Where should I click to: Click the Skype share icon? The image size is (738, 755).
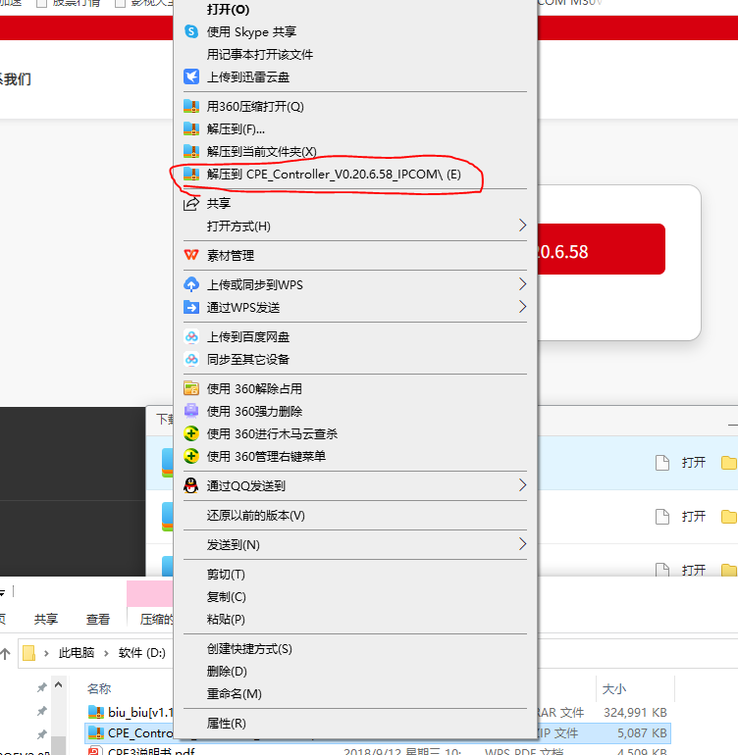point(191,31)
